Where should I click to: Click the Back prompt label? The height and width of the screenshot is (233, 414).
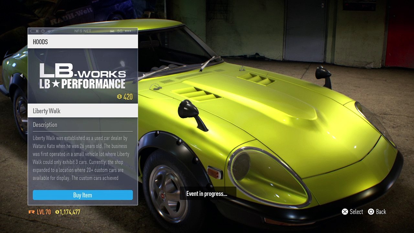(x=381, y=212)
